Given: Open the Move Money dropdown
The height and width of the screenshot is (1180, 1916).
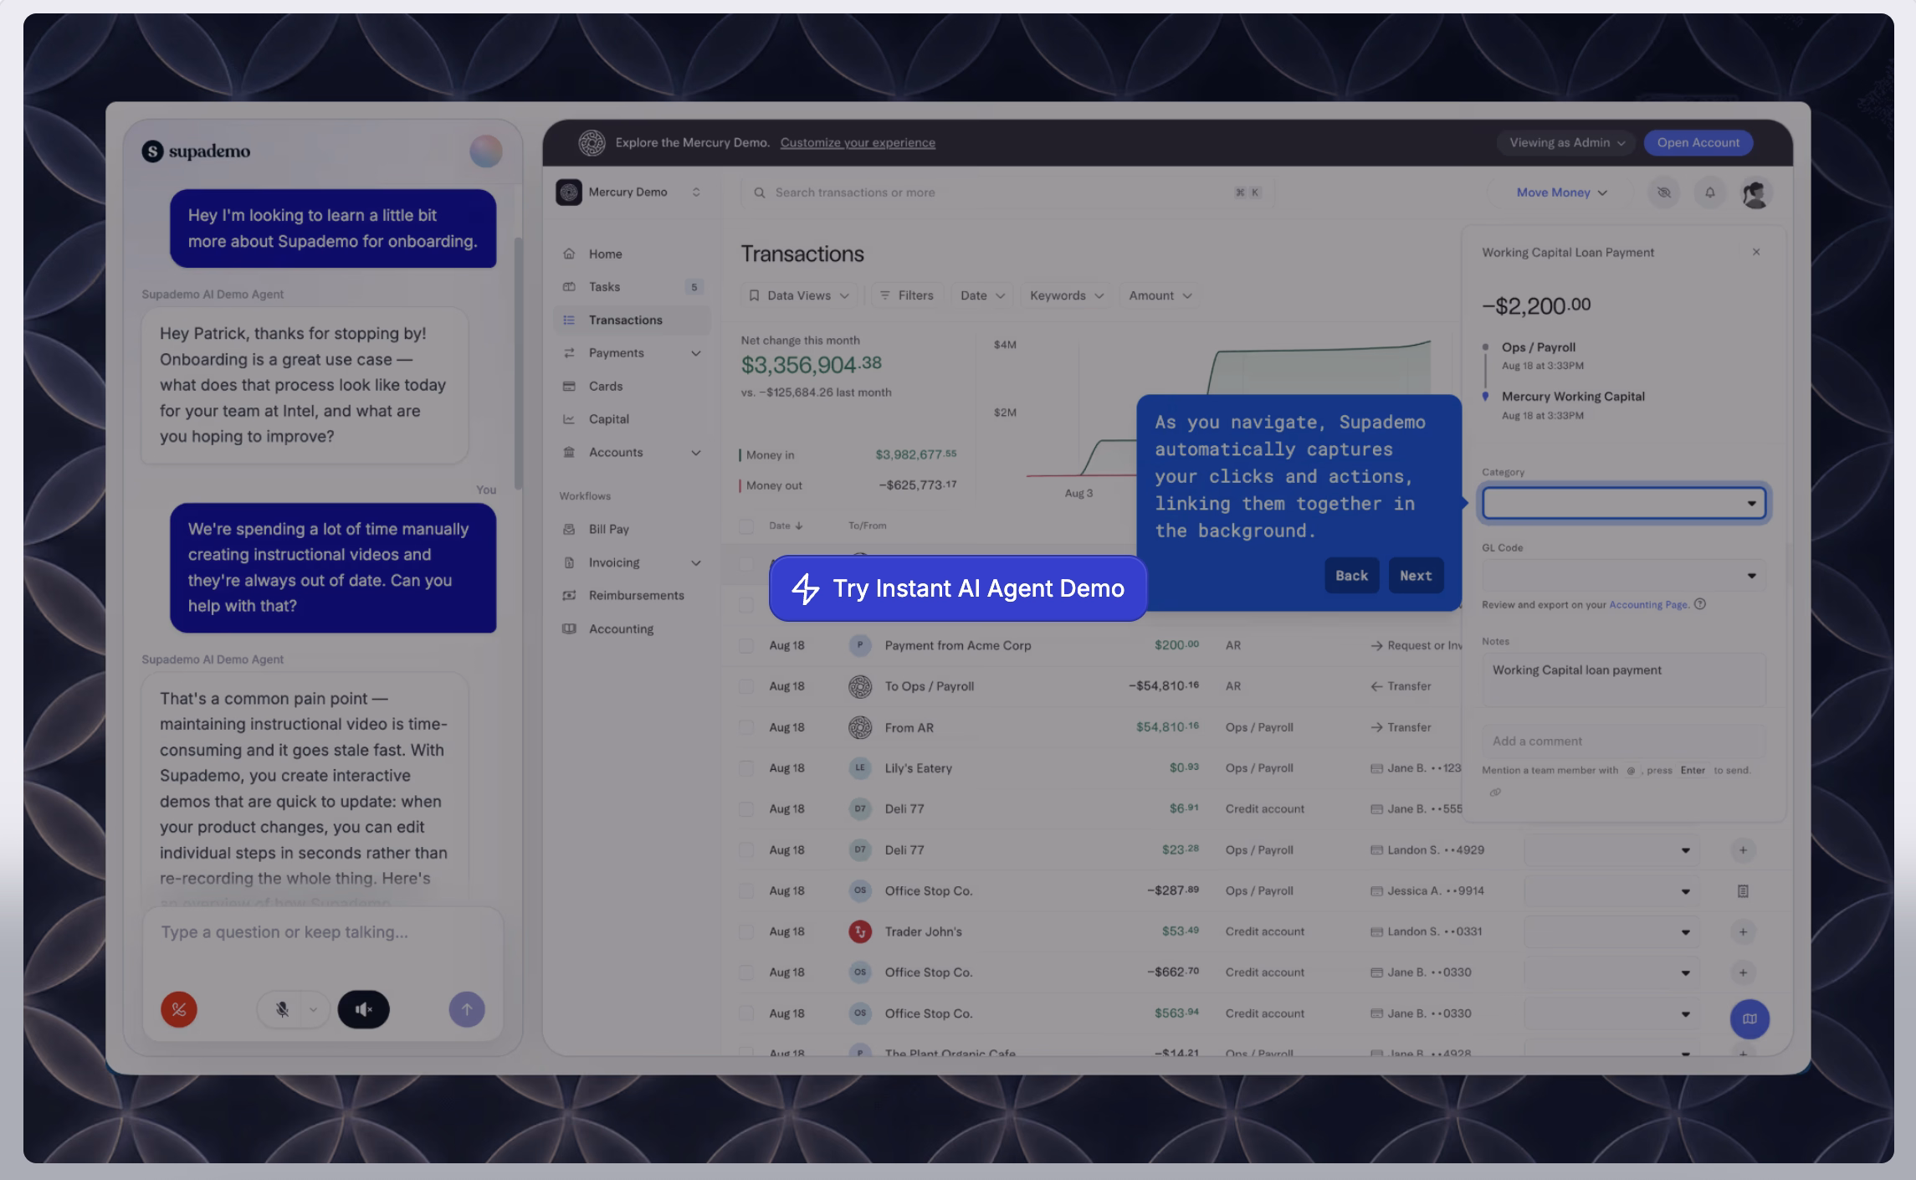Looking at the screenshot, I should [x=1561, y=192].
